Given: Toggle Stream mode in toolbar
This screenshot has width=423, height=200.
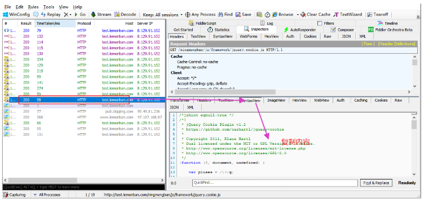Looking at the screenshot, I should 101,15.
